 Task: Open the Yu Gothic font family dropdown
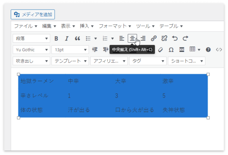click(x=31, y=49)
